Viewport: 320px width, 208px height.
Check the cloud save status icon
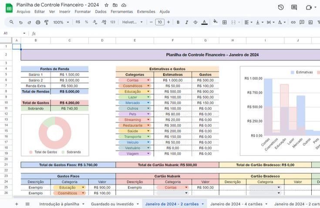pyautogui.click(x=124, y=5)
